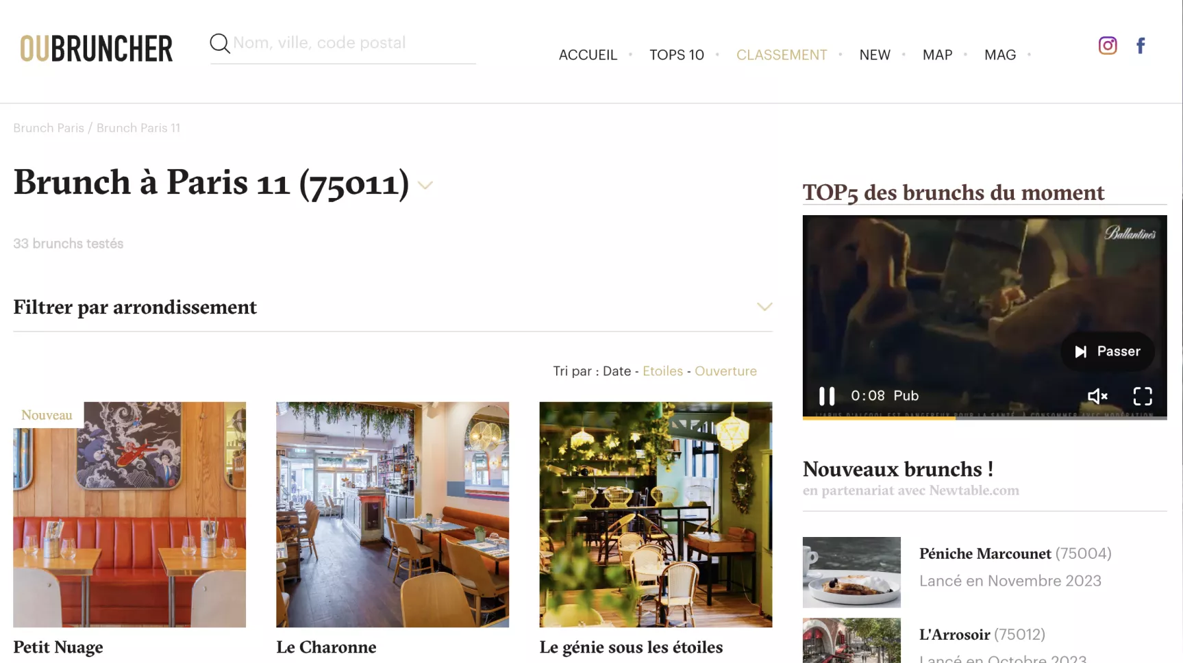Open the MAP navigation item

[x=937, y=55]
